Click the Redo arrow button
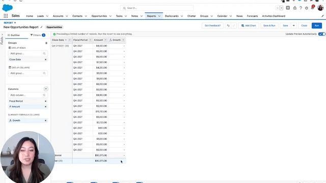Viewport: 326px width, 183px height. pos(234,25)
